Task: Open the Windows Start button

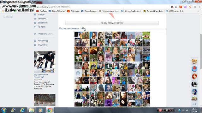Action: coord(4,110)
